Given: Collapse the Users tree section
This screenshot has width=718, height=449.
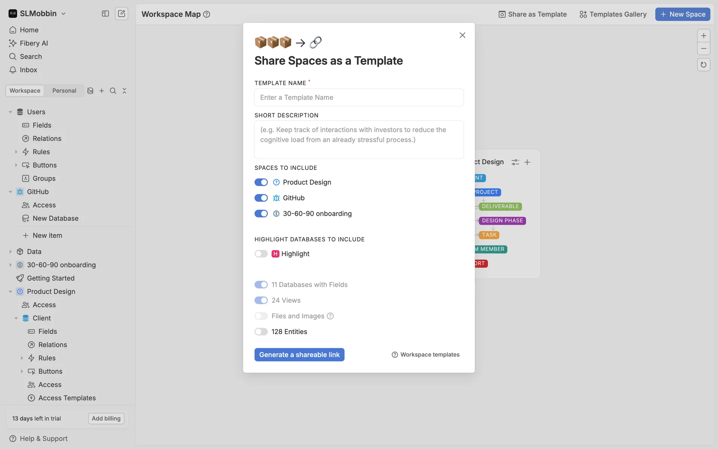Looking at the screenshot, I should (x=10, y=112).
